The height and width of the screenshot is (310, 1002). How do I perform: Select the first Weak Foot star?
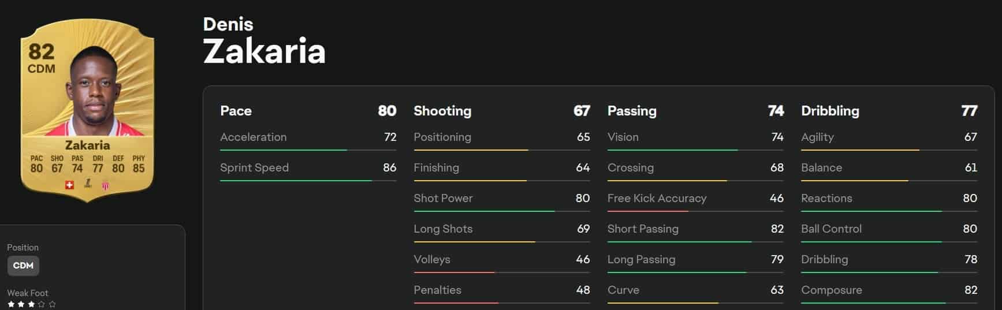point(11,304)
